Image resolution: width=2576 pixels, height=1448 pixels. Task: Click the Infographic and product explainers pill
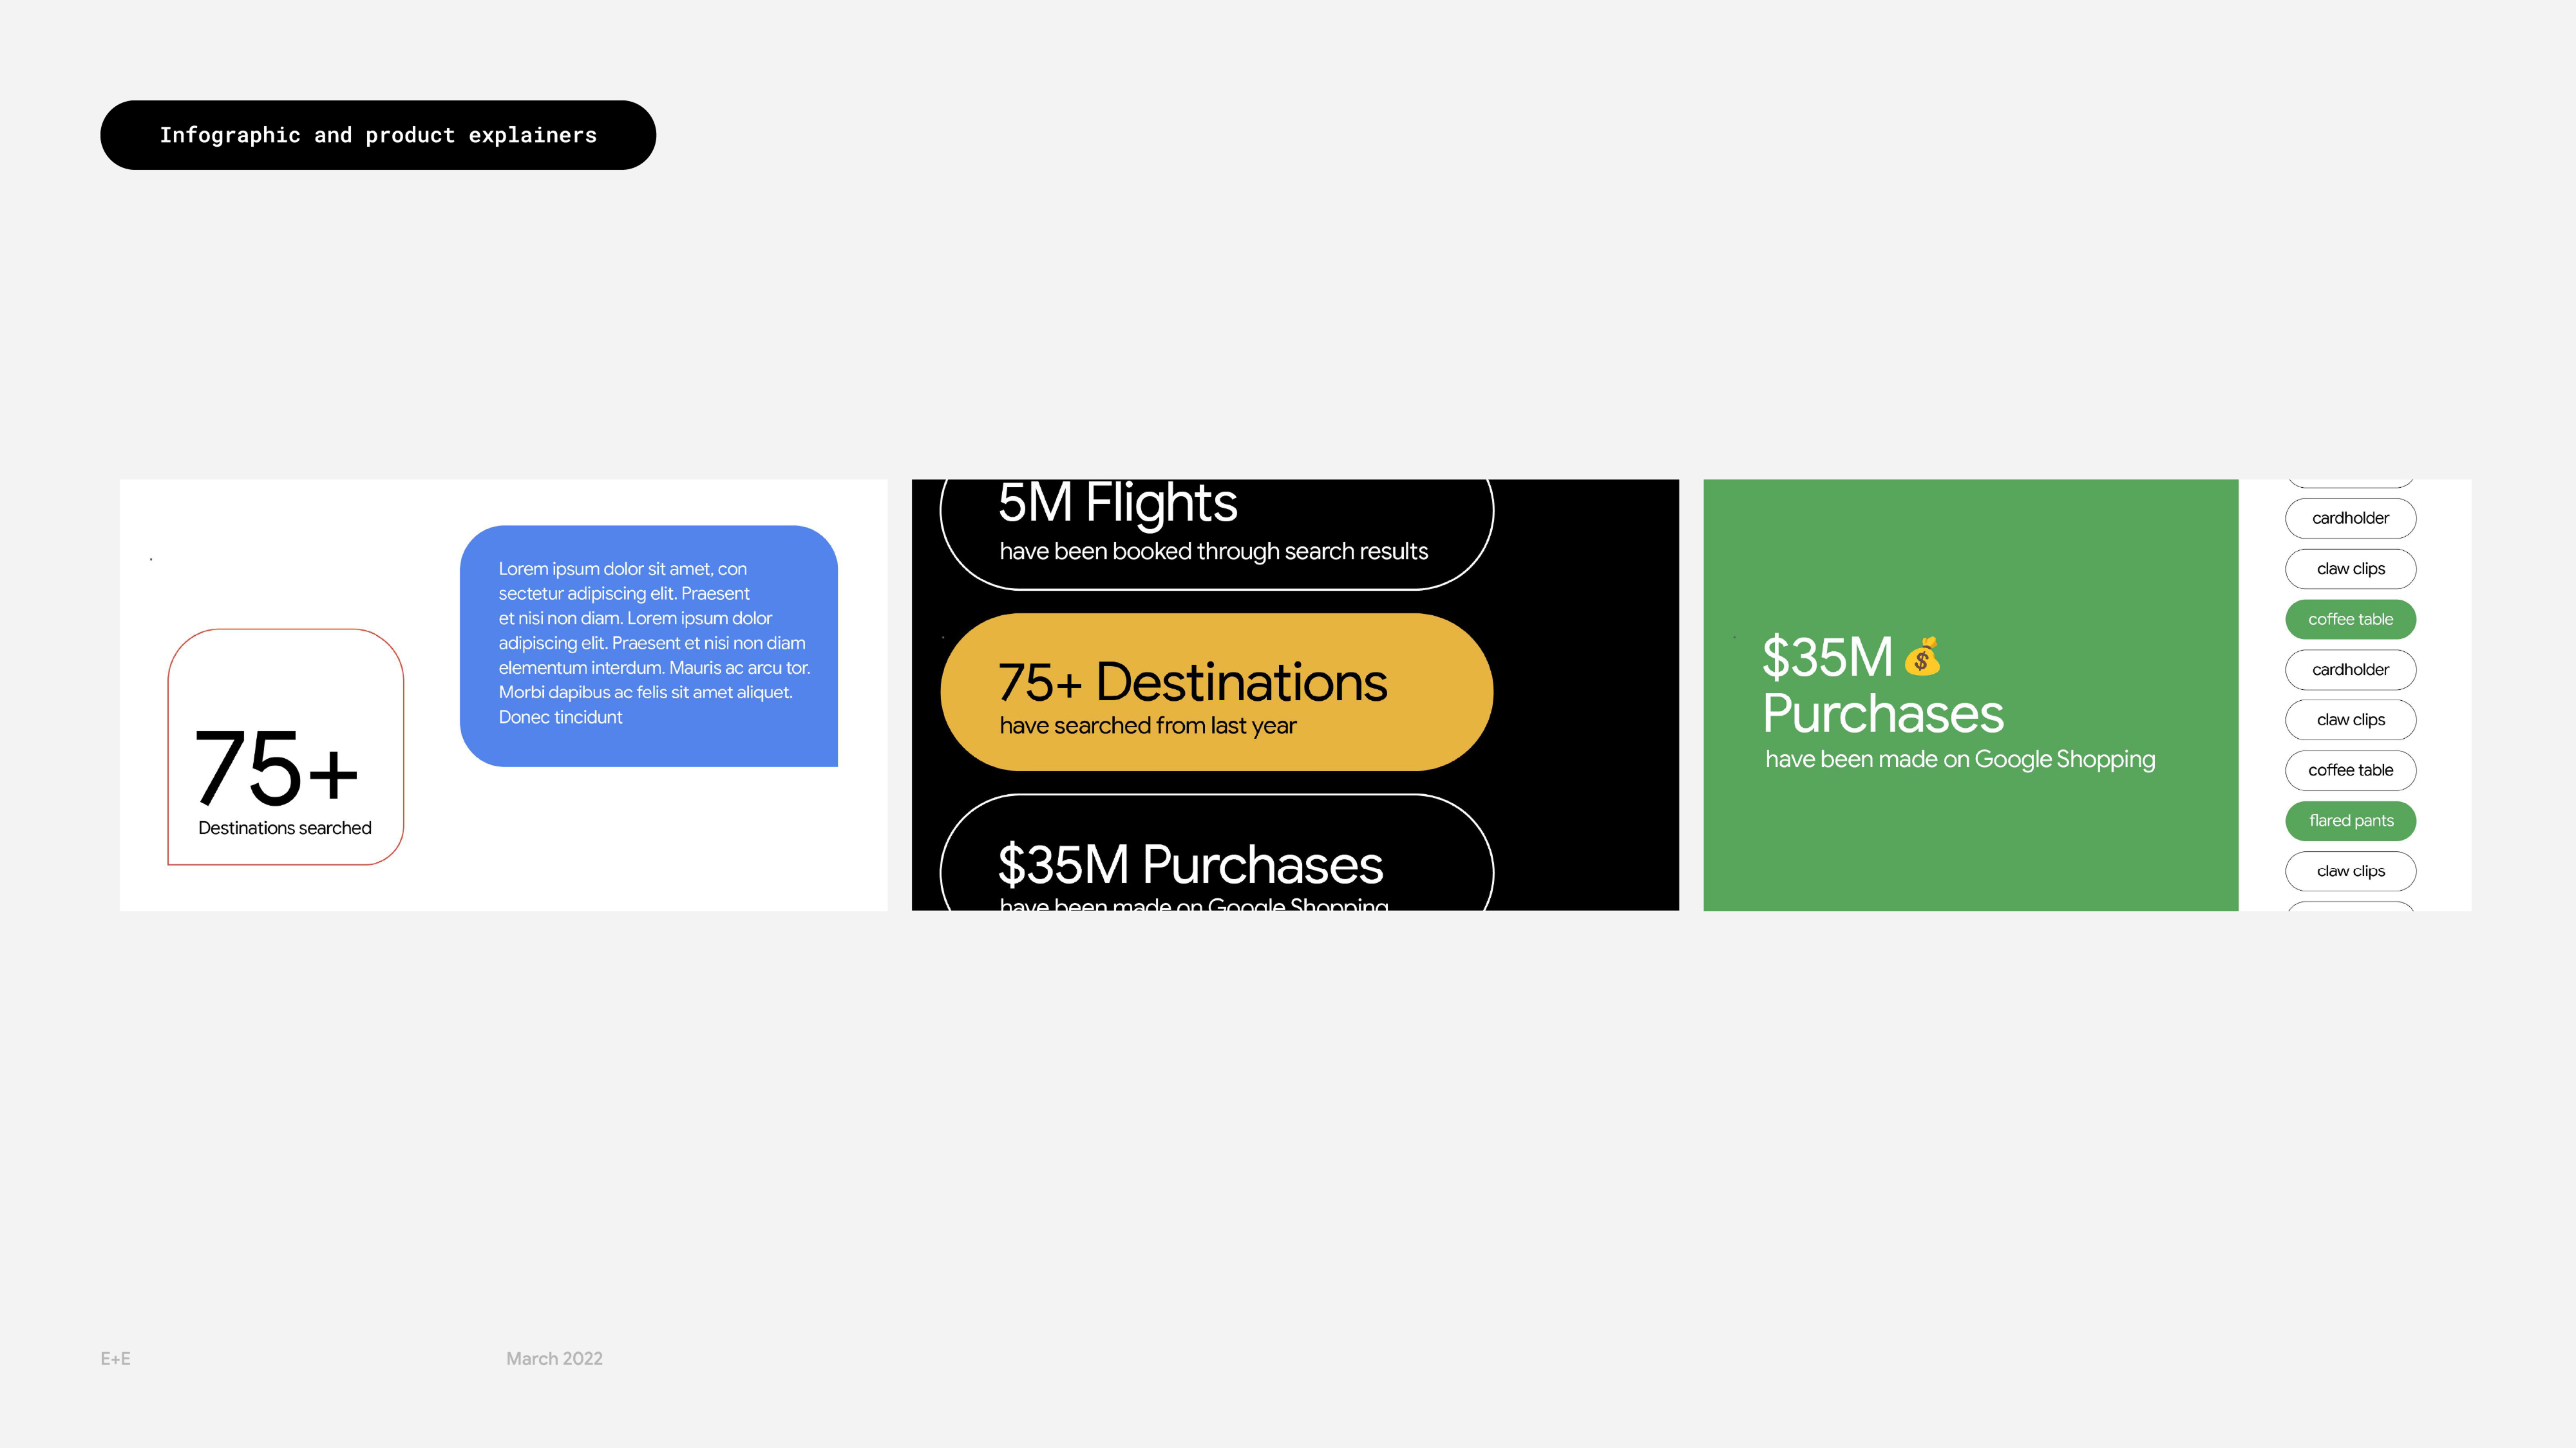378,135
